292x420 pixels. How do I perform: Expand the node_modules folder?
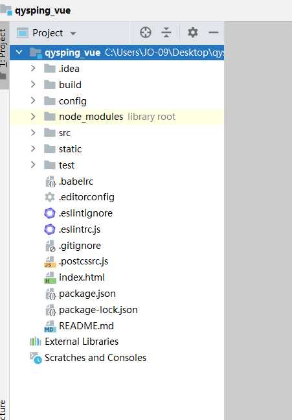33,117
